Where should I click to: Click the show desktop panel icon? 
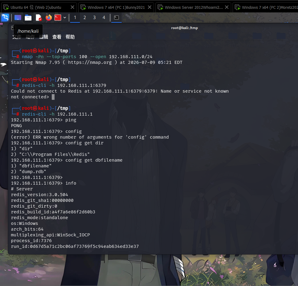click(x=18, y=18)
